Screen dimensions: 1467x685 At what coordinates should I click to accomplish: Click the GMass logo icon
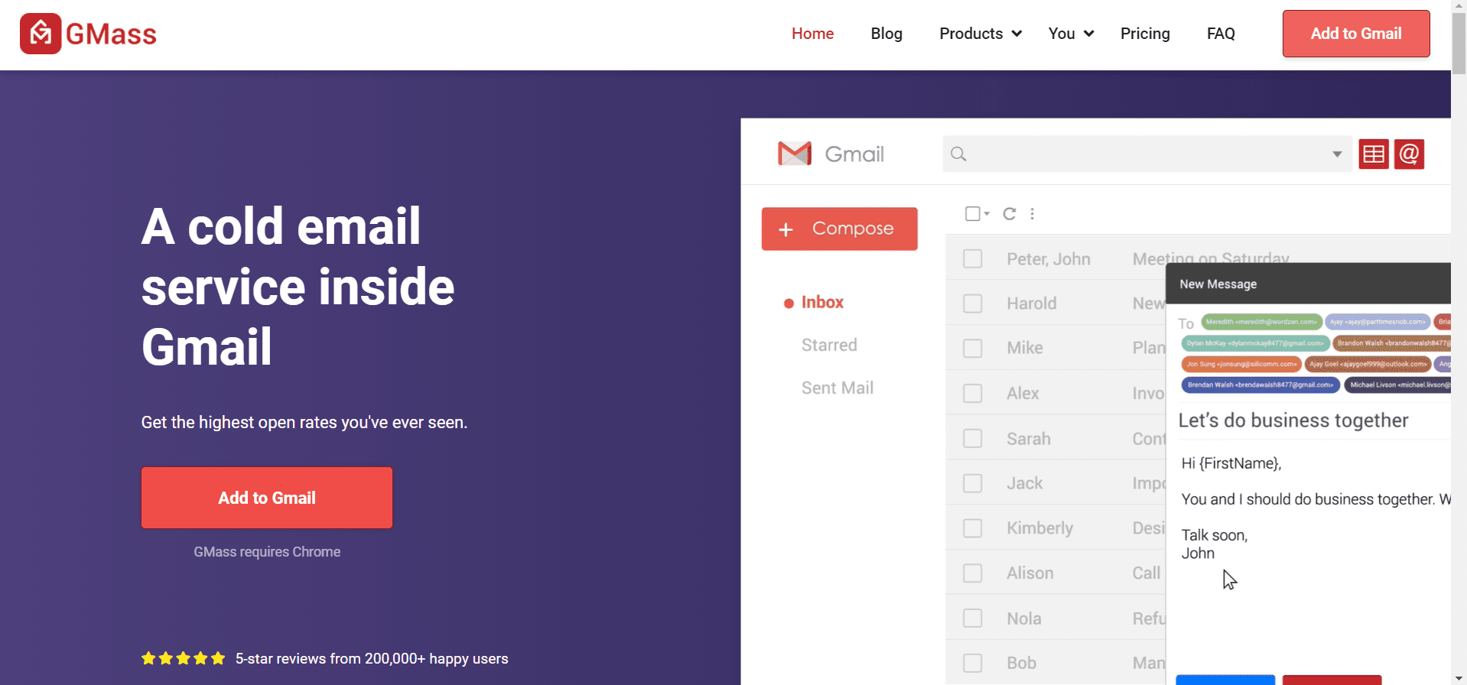tap(41, 34)
